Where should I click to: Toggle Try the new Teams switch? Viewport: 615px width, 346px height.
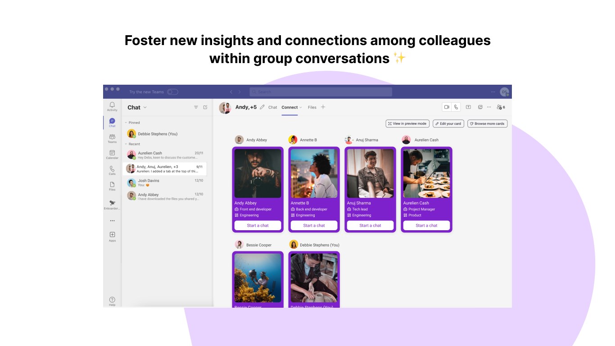pyautogui.click(x=172, y=92)
